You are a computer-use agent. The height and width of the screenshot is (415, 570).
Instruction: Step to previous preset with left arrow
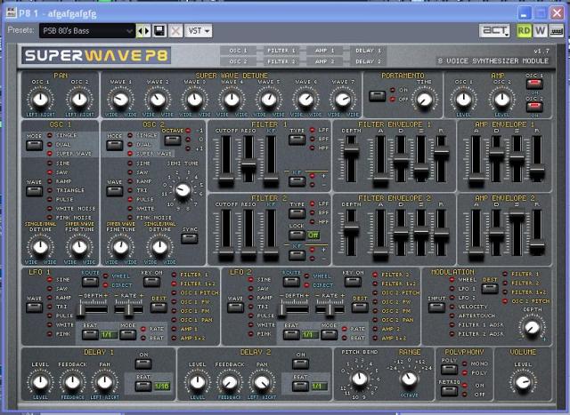pyautogui.click(x=140, y=31)
